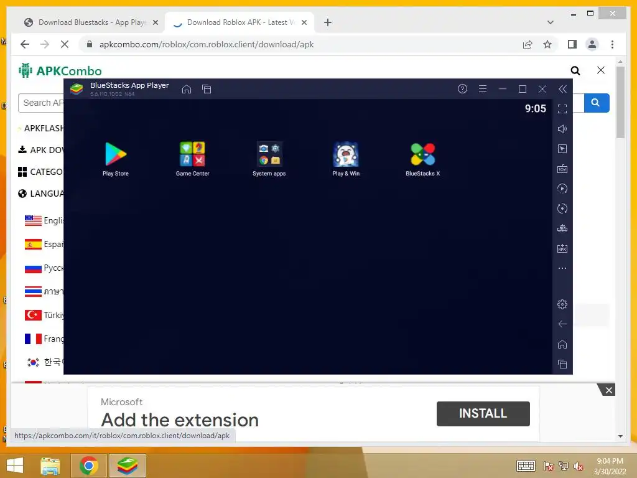Screen dimensions: 637x478
Task: Close the Download Roblox APK tab
Action: (304, 22)
